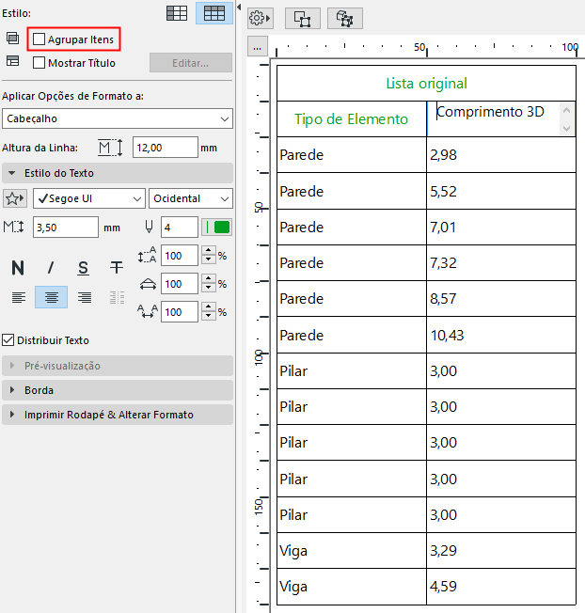Toggle italic text formatting
This screenshot has width=585, height=613.
(x=51, y=268)
